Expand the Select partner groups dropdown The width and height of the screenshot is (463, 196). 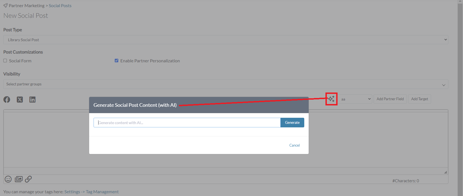[226, 84]
